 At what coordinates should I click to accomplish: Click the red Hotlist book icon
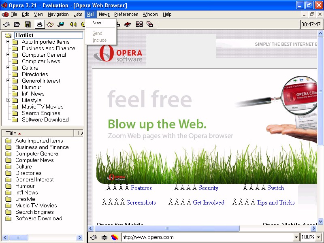click(x=127, y=24)
